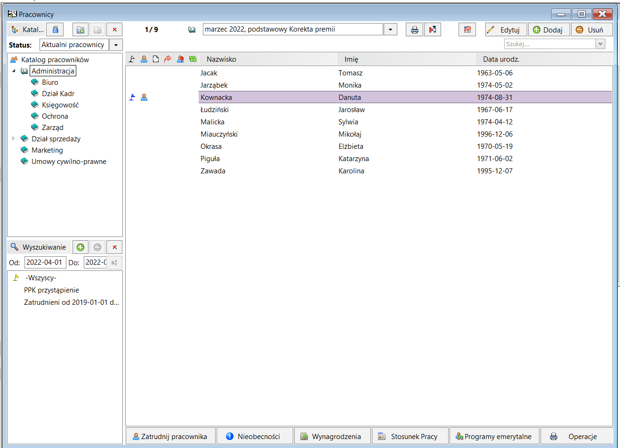Select Zarząd in the catalog tree
The image size is (620, 448).
(x=52, y=128)
